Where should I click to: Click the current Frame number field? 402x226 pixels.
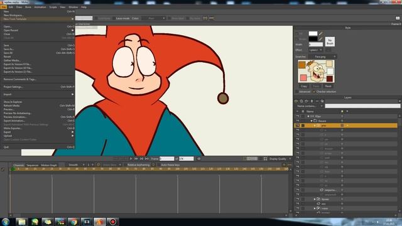[166, 159]
